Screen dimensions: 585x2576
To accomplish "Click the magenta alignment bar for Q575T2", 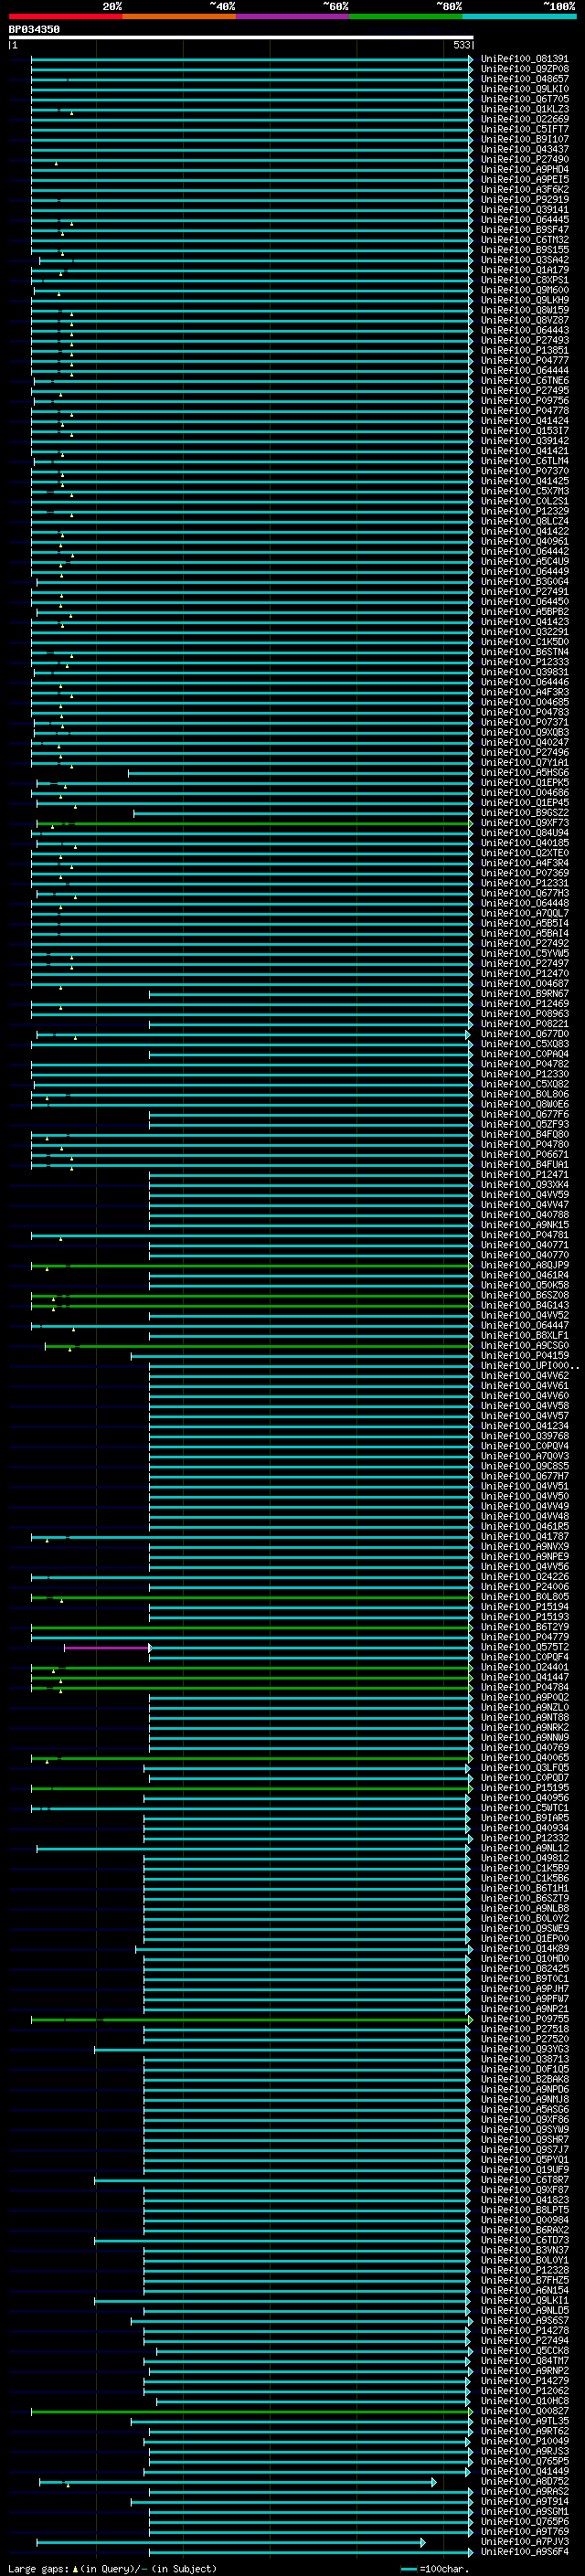I will tap(108, 1647).
